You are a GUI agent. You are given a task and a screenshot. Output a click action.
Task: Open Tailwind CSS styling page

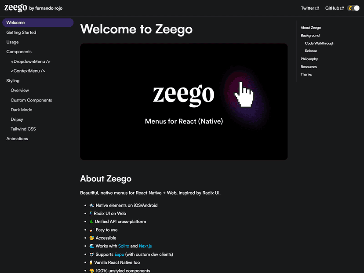23,129
